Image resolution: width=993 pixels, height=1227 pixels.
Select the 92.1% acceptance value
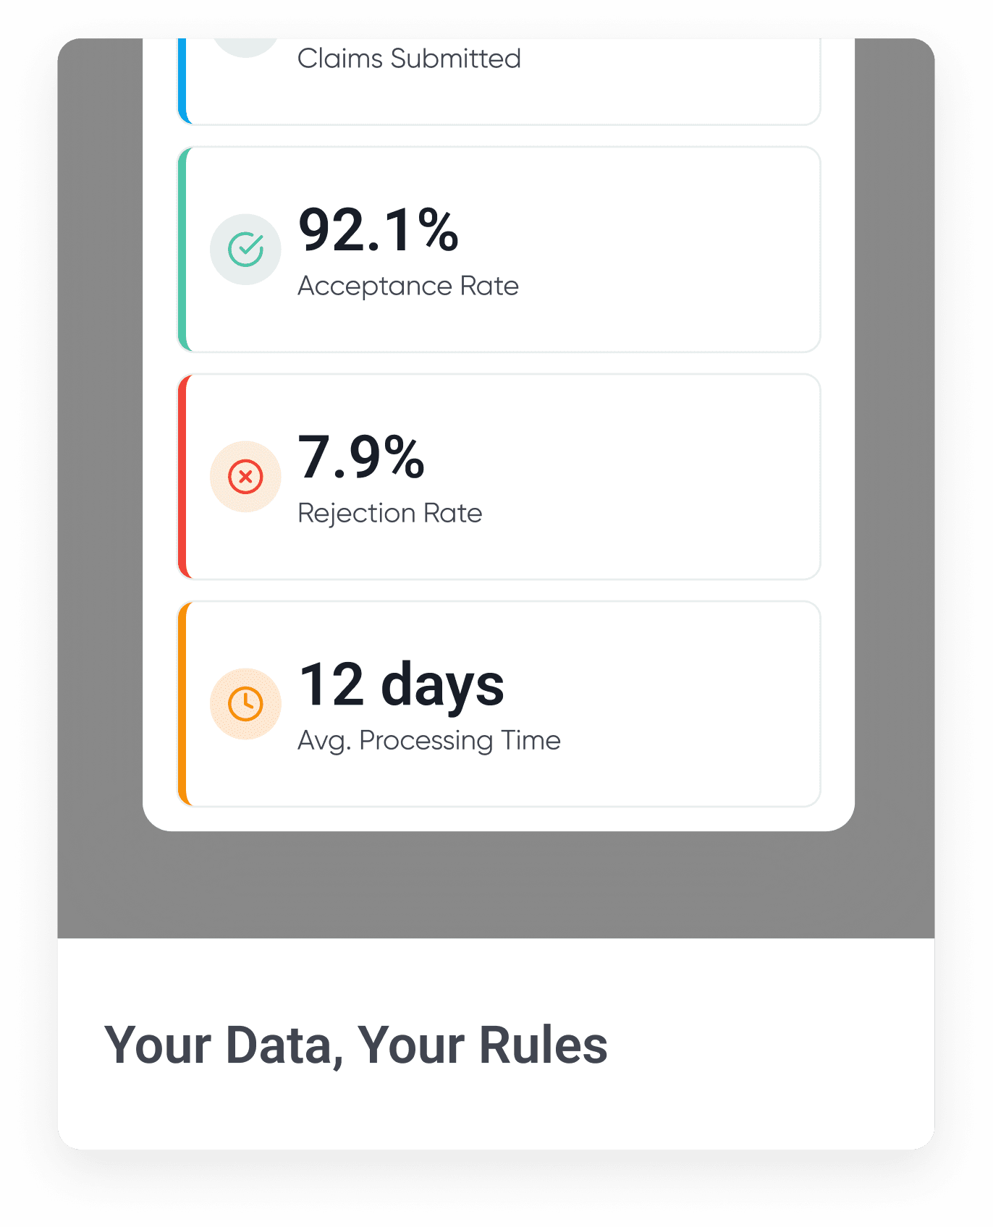(379, 231)
